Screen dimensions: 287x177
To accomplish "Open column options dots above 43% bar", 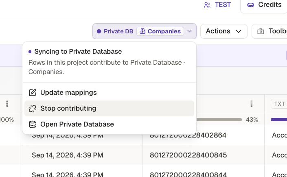I will pyautogui.click(x=251, y=104).
